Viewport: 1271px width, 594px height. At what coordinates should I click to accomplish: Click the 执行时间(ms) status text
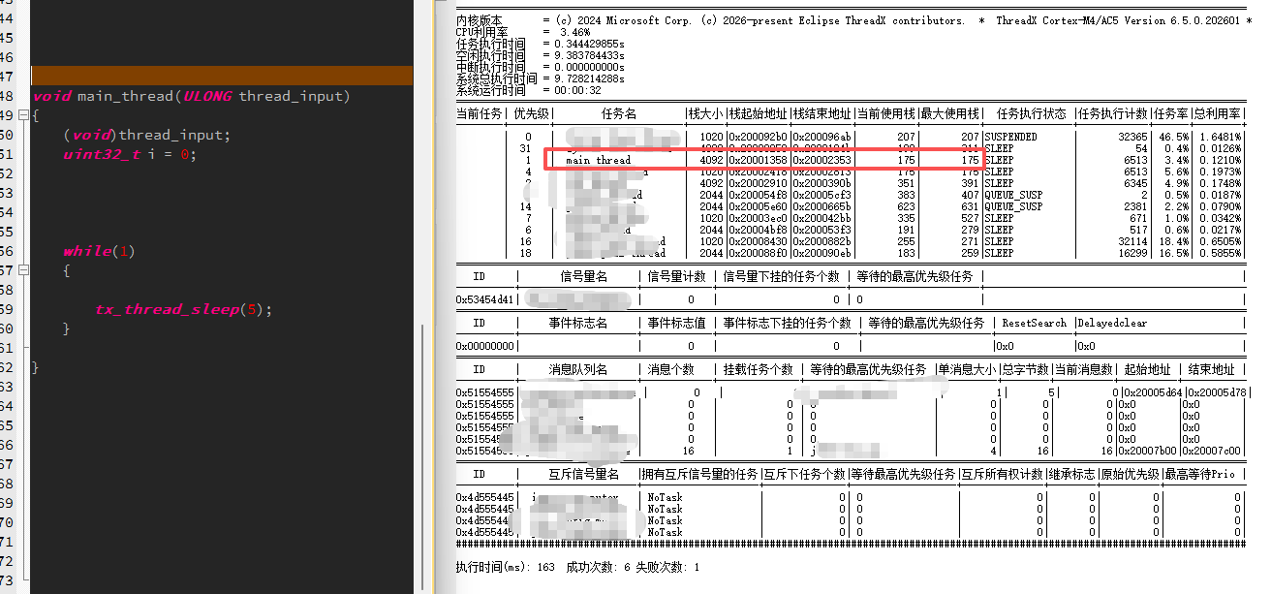[x=505, y=567]
